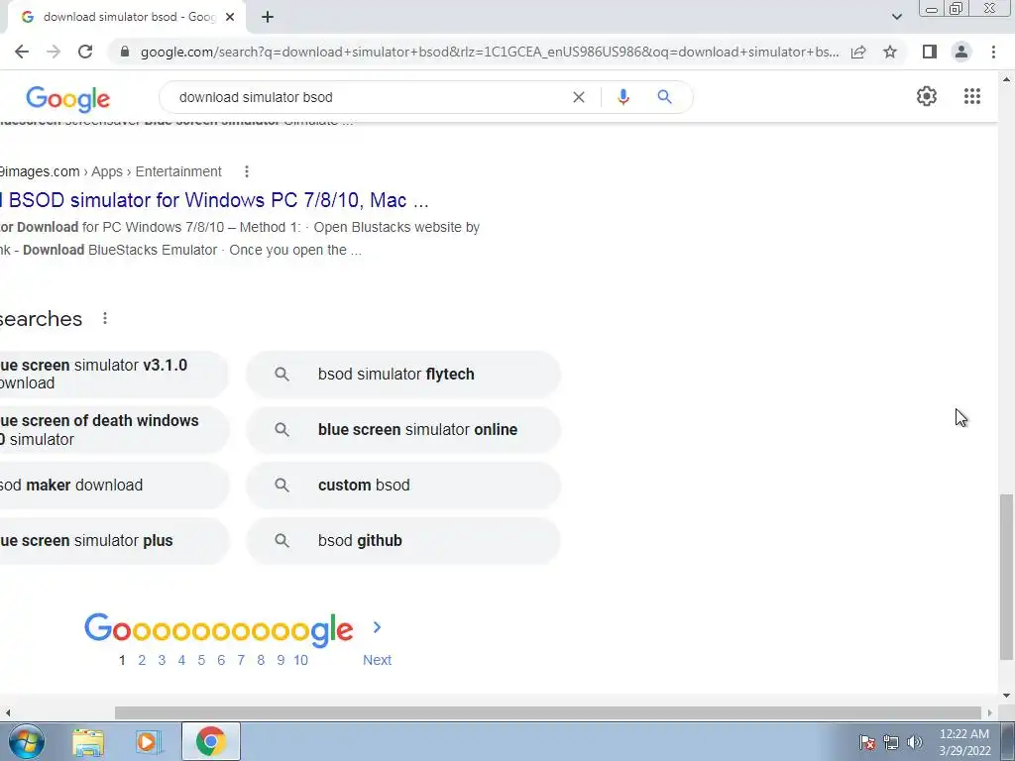Open Google quick settings gear
1015x761 pixels.
927,96
